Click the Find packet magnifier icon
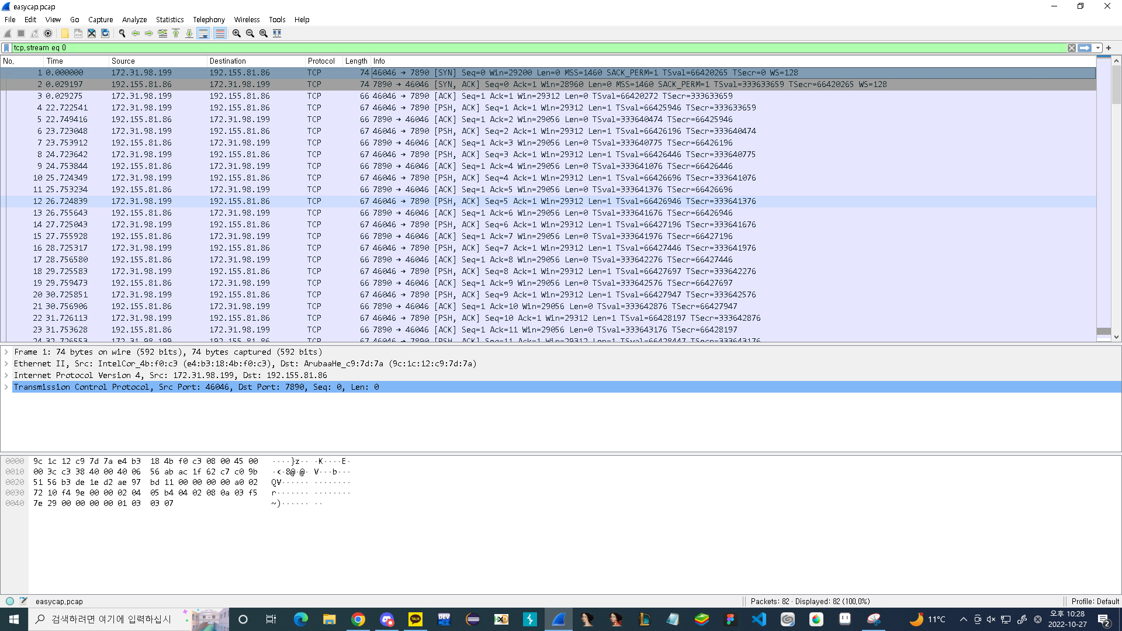 tap(122, 33)
